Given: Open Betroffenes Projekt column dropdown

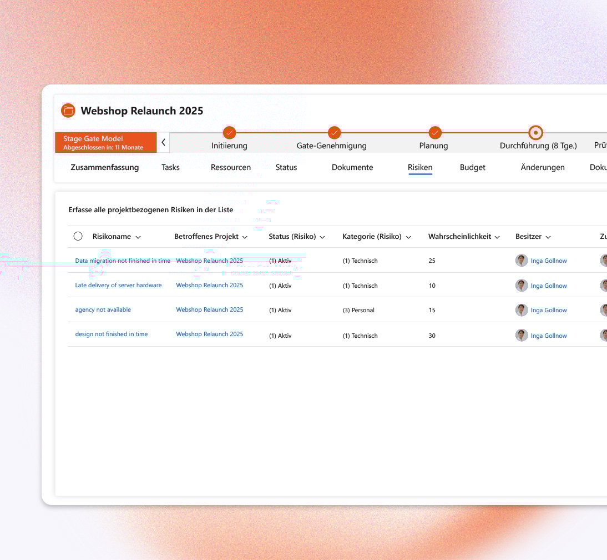Looking at the screenshot, I should pos(245,237).
